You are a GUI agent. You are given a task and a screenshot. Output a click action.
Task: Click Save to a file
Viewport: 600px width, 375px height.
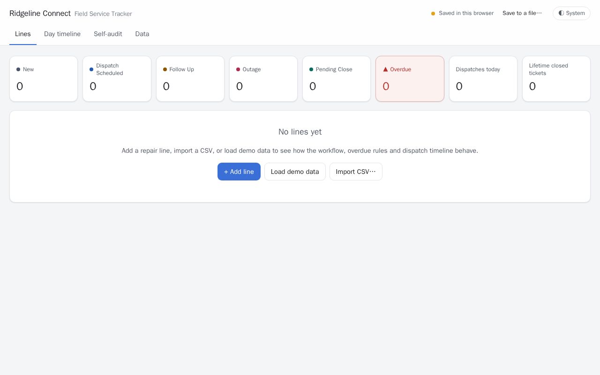522,13
